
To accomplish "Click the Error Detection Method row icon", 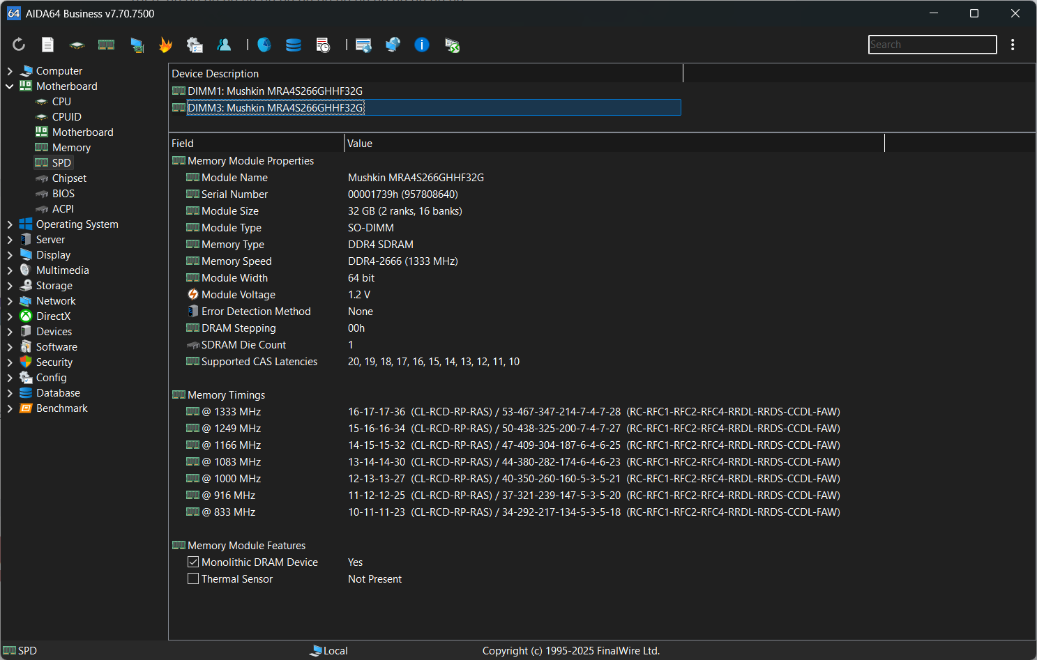I will 193,311.
